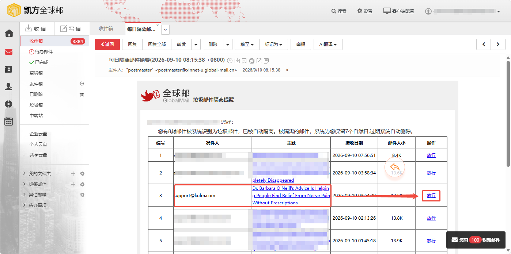Open settings gear beside 其他邮箱
The image size is (511, 254).
pyautogui.click(x=82, y=195)
